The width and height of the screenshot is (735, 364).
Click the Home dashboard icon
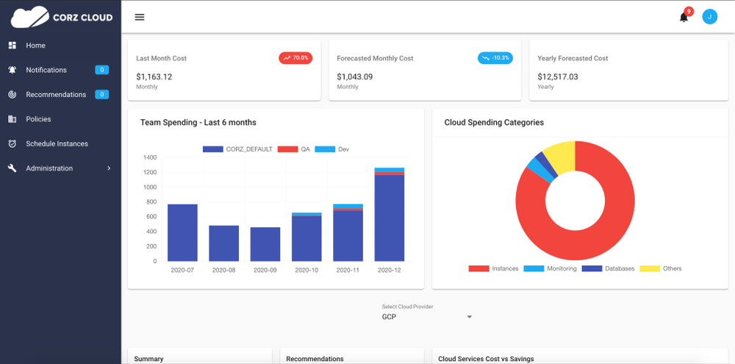(12, 46)
